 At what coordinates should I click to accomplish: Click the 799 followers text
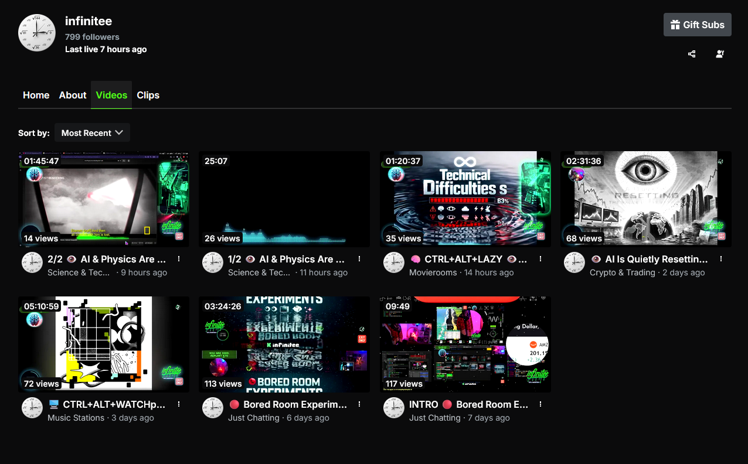(92, 37)
